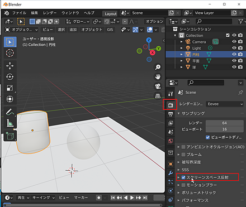Click the pin icon beside Scene

(240, 93)
